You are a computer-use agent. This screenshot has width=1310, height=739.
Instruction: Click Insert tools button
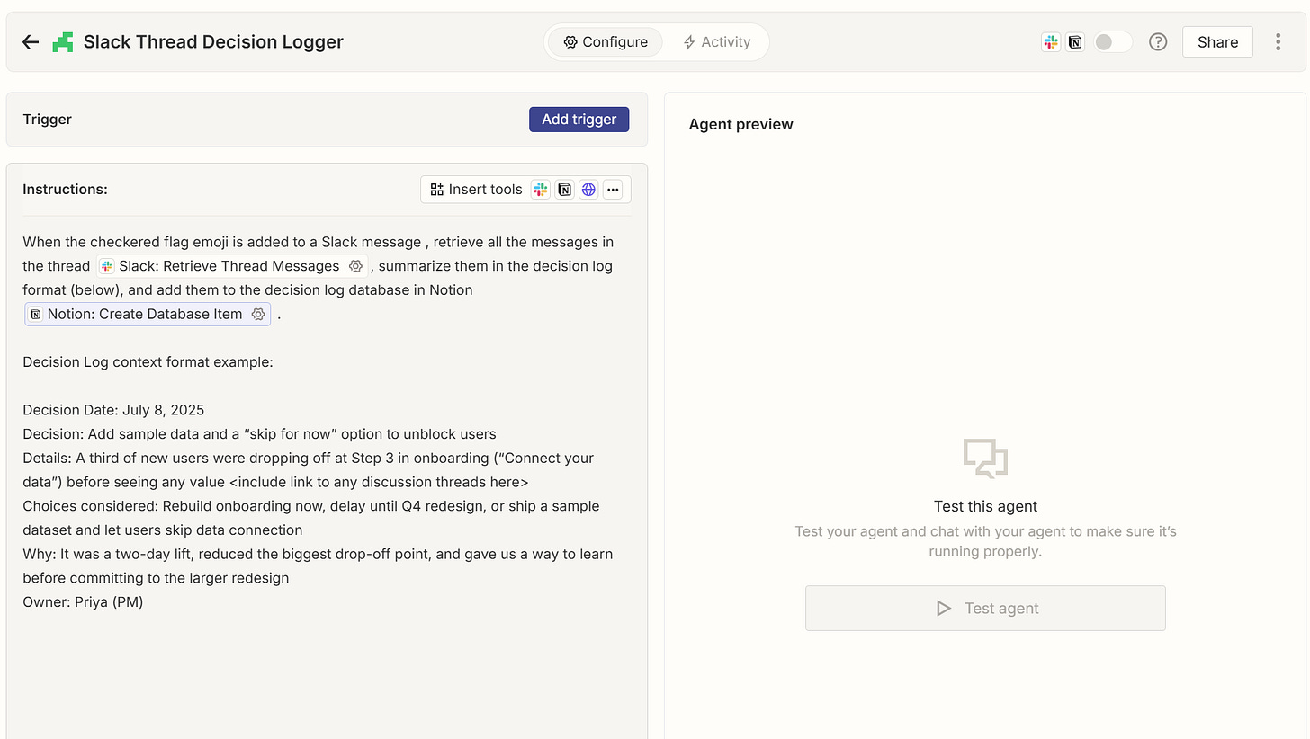[x=475, y=190]
